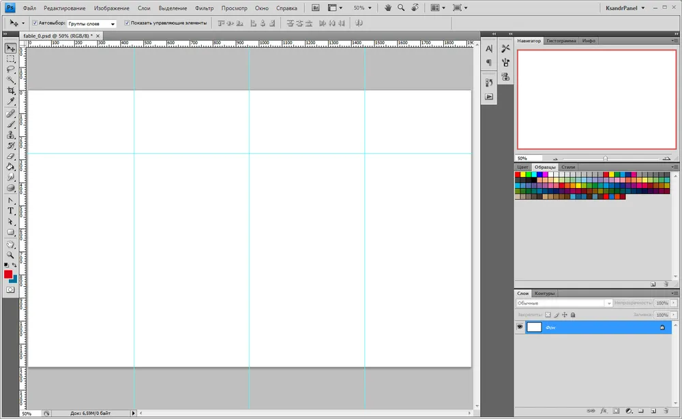Pick the Eyedropper tool
682x419 pixels.
pos(11,102)
